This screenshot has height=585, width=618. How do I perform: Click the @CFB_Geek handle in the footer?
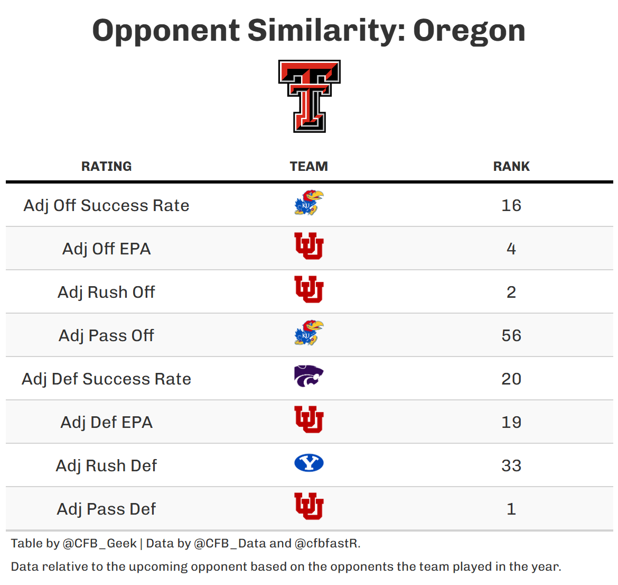coord(99,543)
